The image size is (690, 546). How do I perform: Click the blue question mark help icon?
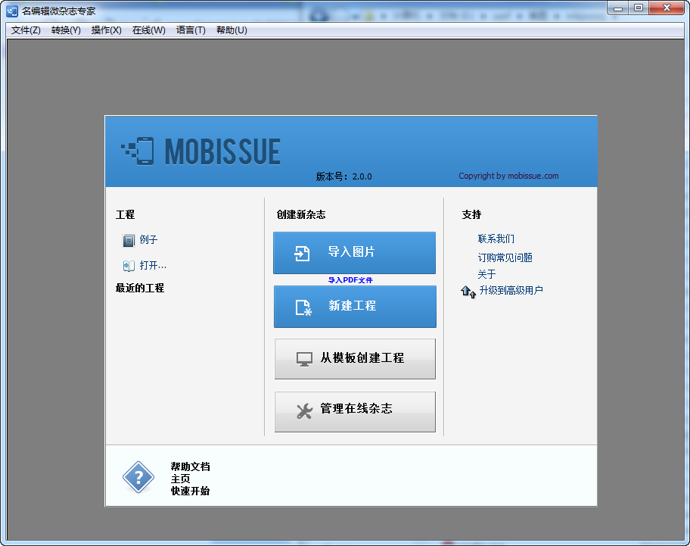coord(138,477)
